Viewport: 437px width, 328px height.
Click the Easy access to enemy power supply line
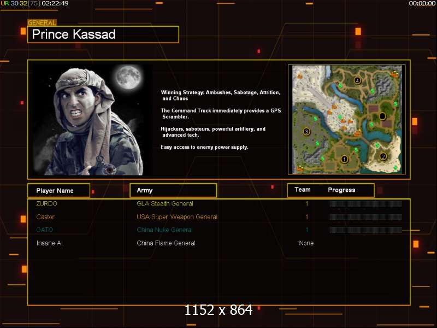pos(204,147)
